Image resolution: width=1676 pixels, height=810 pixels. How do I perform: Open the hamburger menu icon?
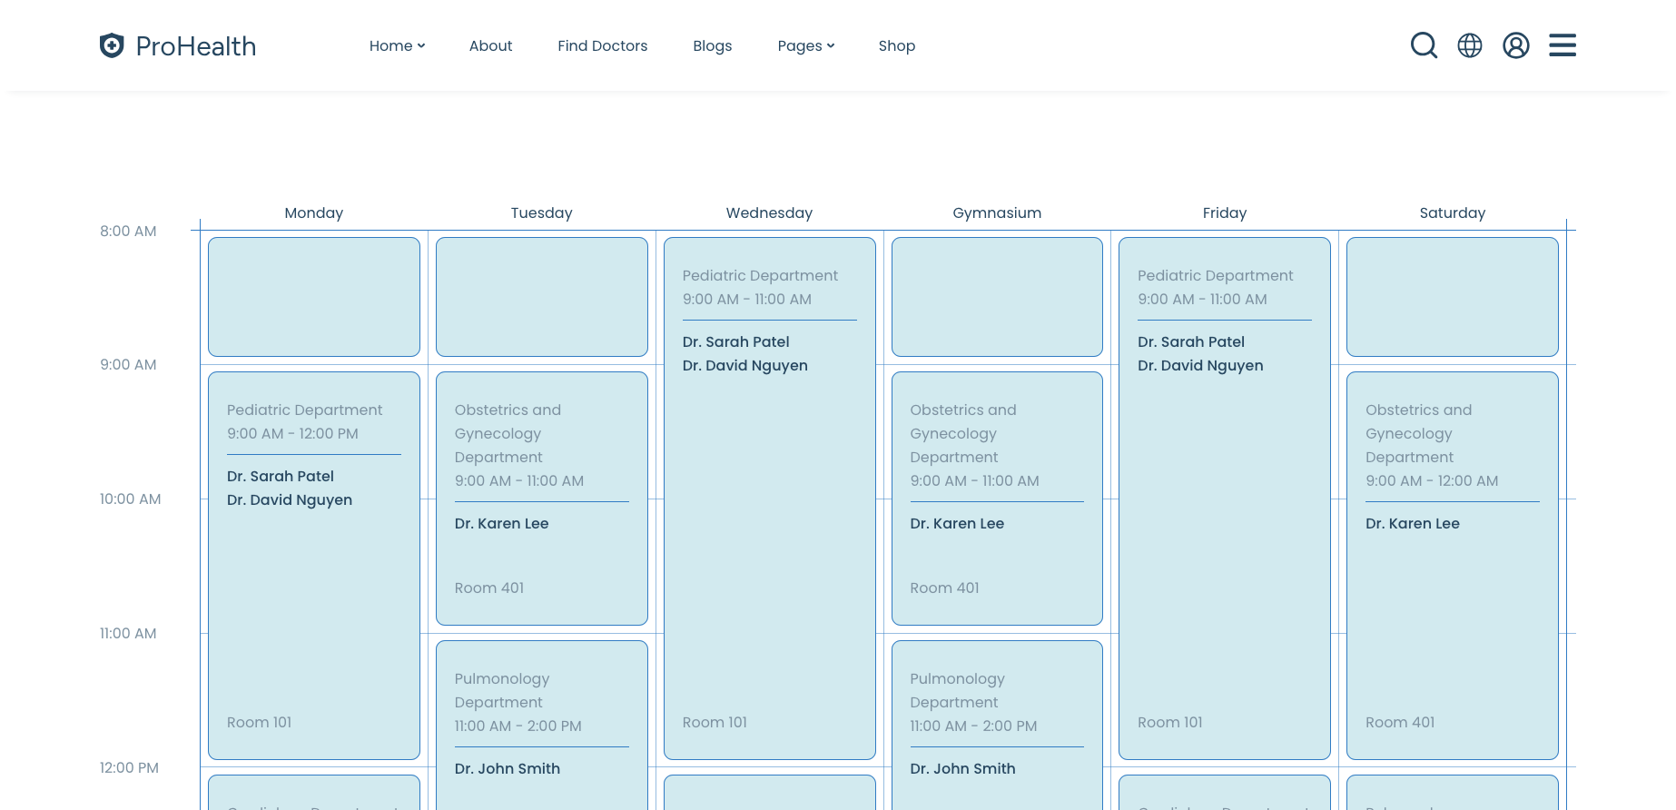(1563, 45)
